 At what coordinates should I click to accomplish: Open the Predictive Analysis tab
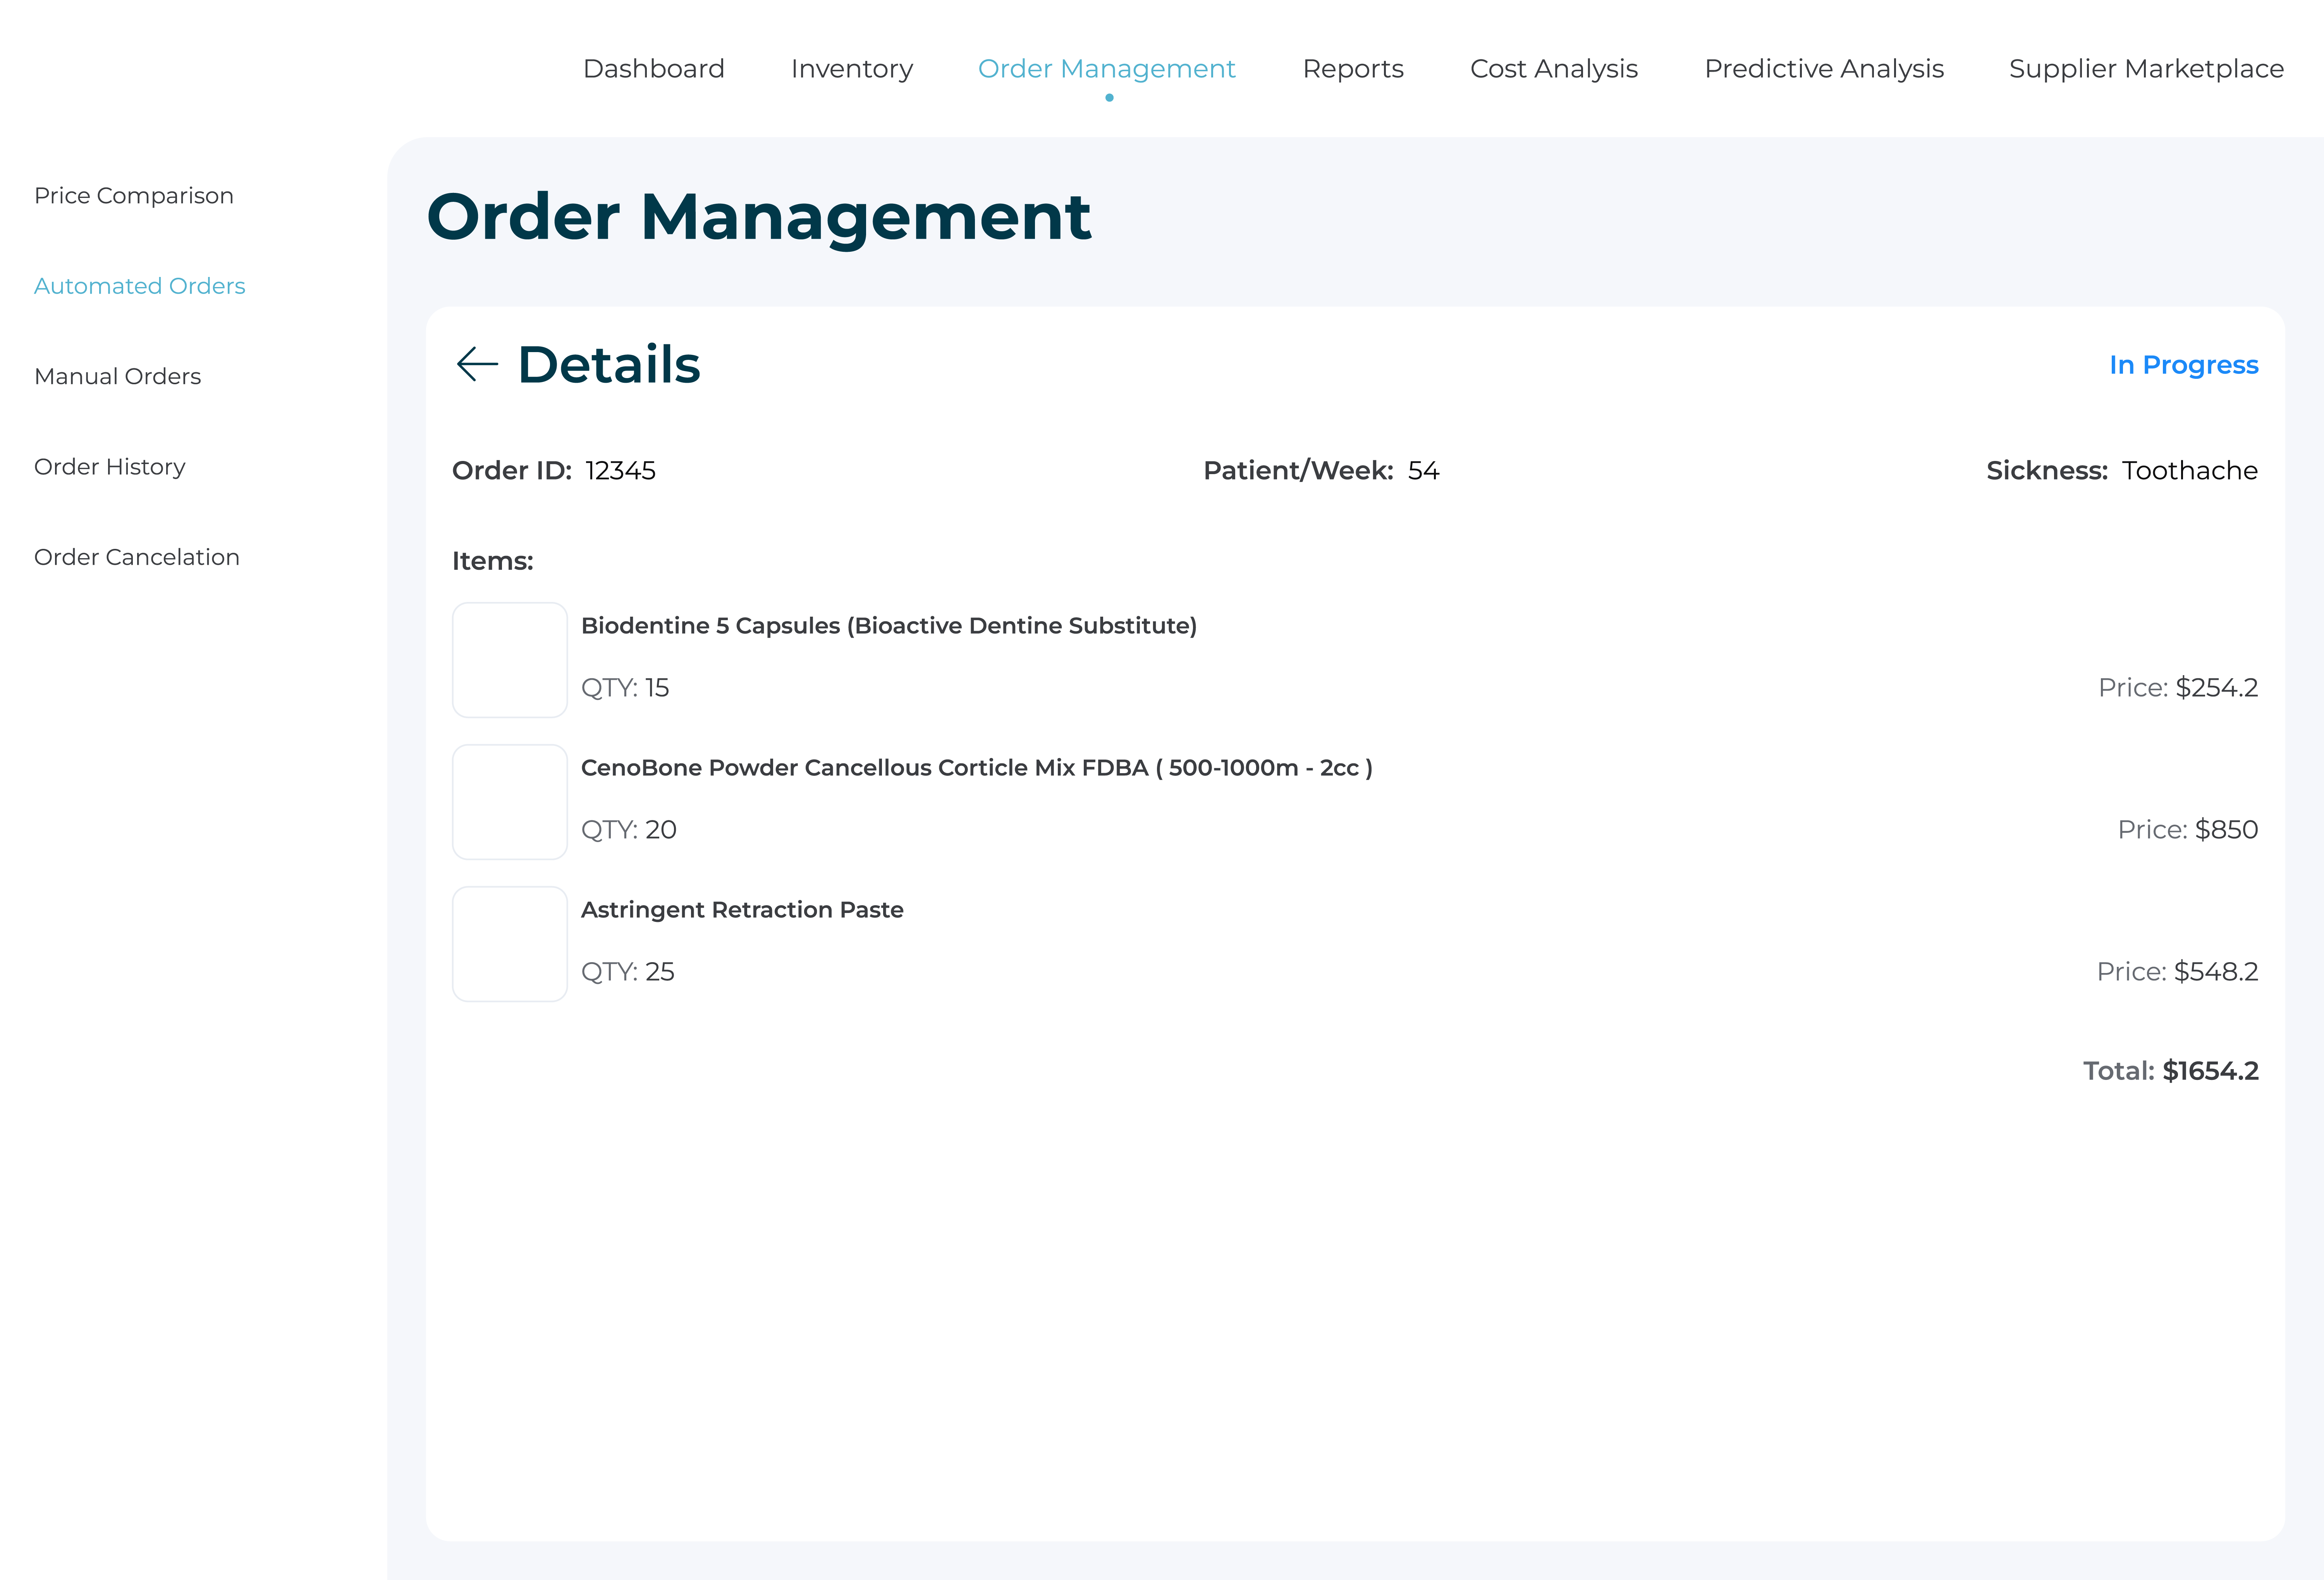pos(1823,68)
